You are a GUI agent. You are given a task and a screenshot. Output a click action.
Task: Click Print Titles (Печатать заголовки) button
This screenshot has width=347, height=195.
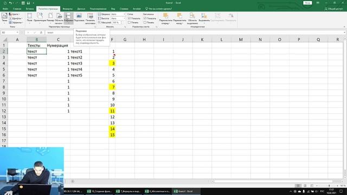[90, 18]
